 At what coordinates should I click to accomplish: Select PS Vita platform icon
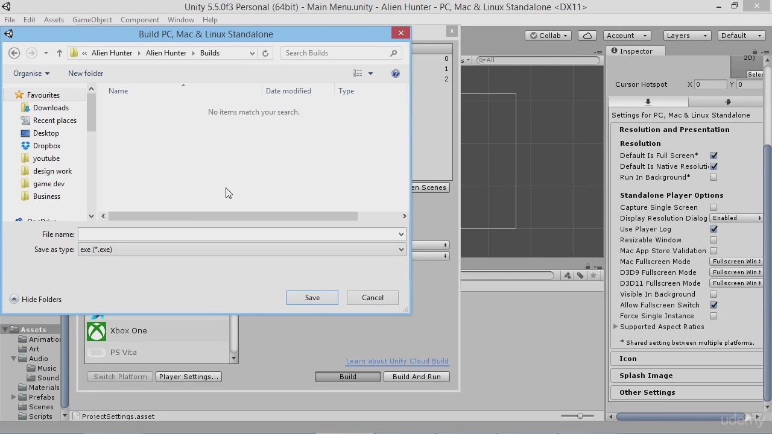click(x=96, y=353)
